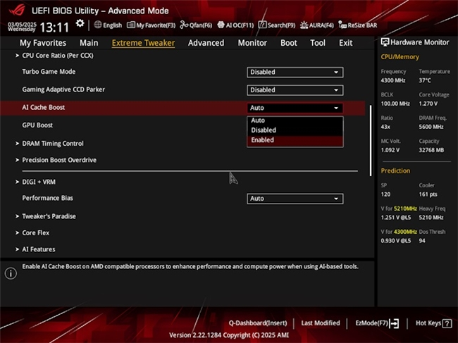Expand the DRAM Timing Control submenu
Screen dimensions: 458x343
(x=53, y=144)
